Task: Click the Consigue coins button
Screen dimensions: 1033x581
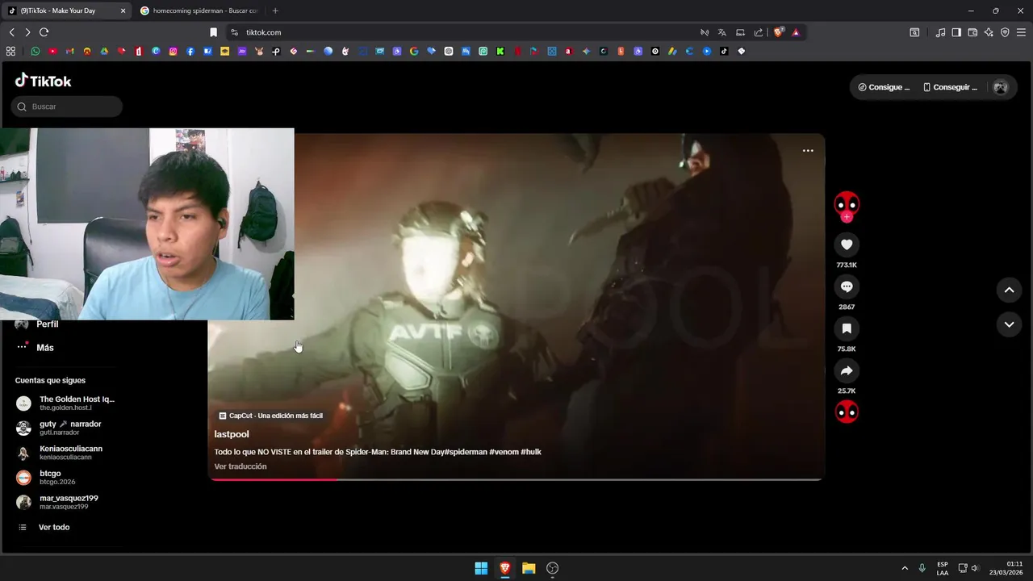Action: point(884,87)
